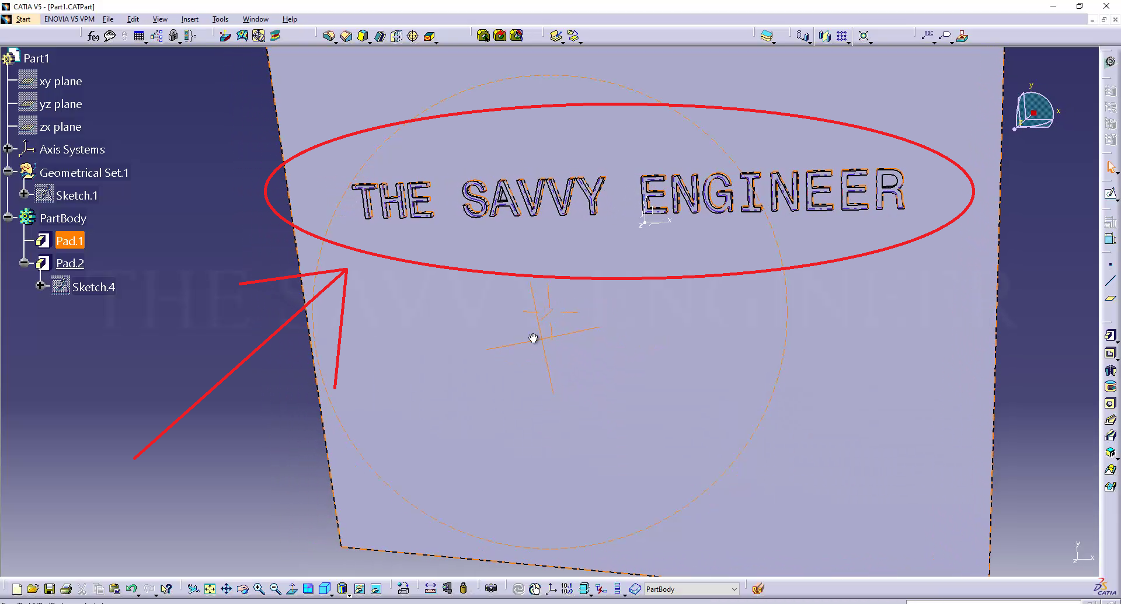
Task: Select the Measure Between tool
Action: [430, 588]
